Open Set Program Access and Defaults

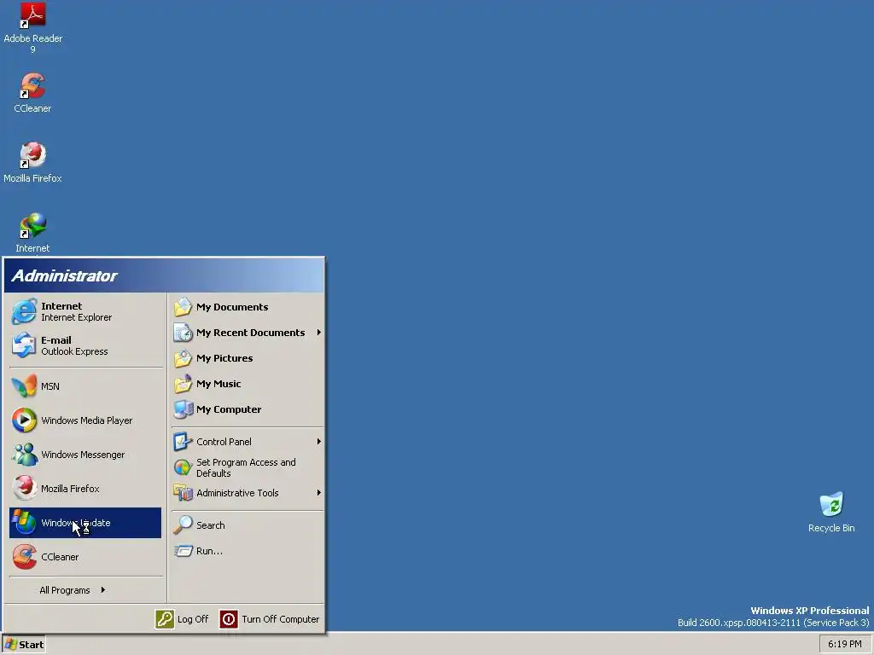pyautogui.click(x=248, y=467)
